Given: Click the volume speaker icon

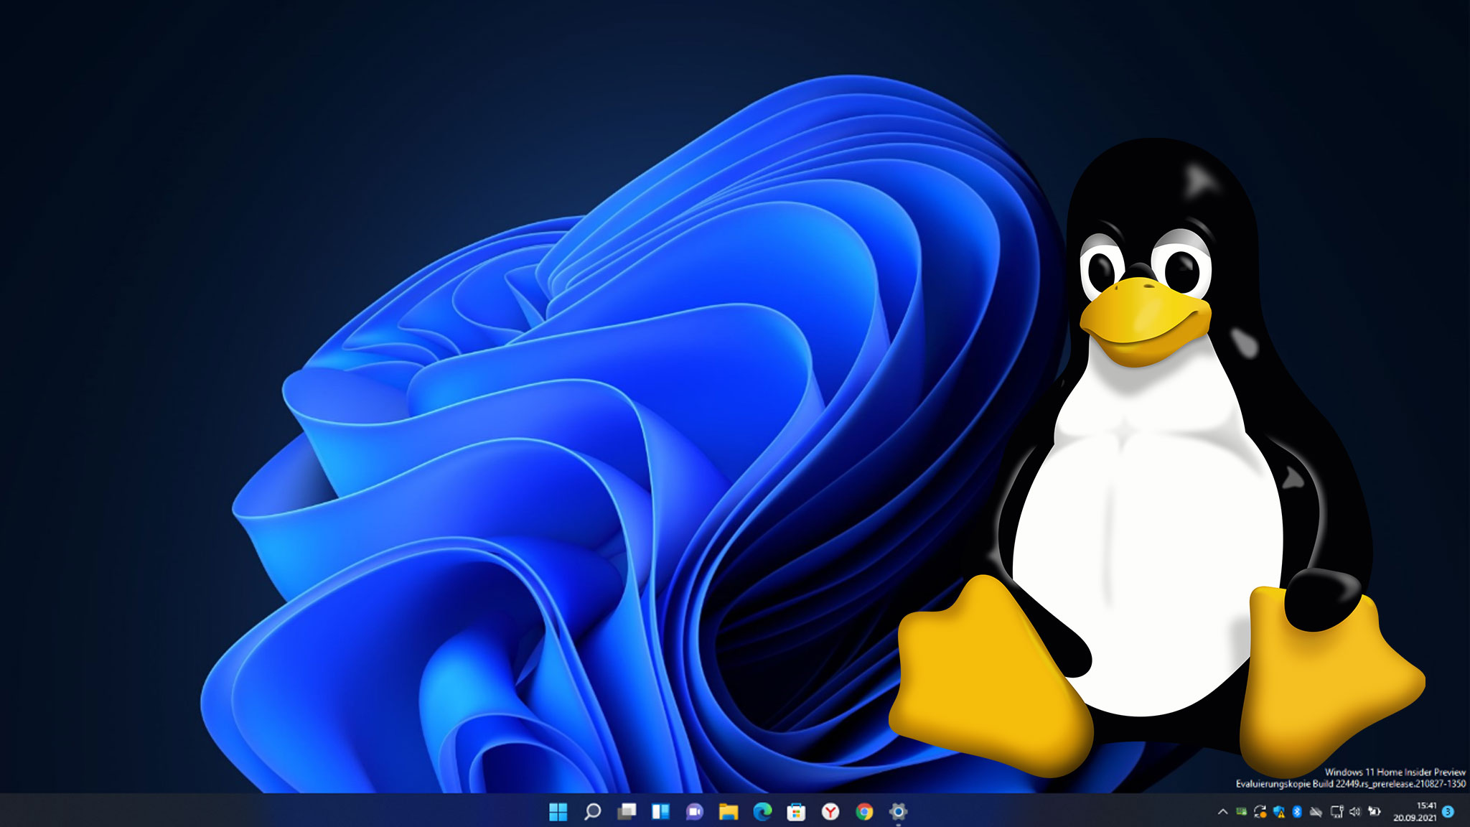Looking at the screenshot, I should click(1355, 812).
